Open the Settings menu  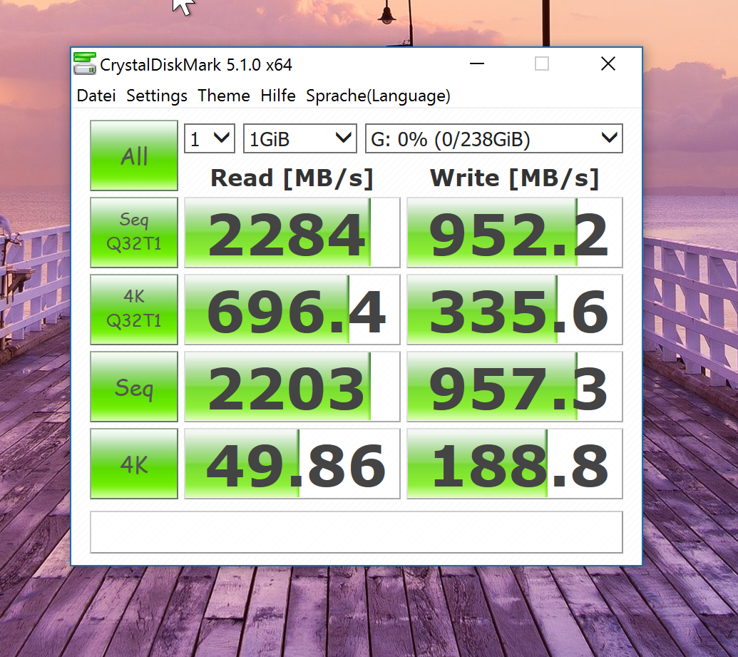coord(157,96)
